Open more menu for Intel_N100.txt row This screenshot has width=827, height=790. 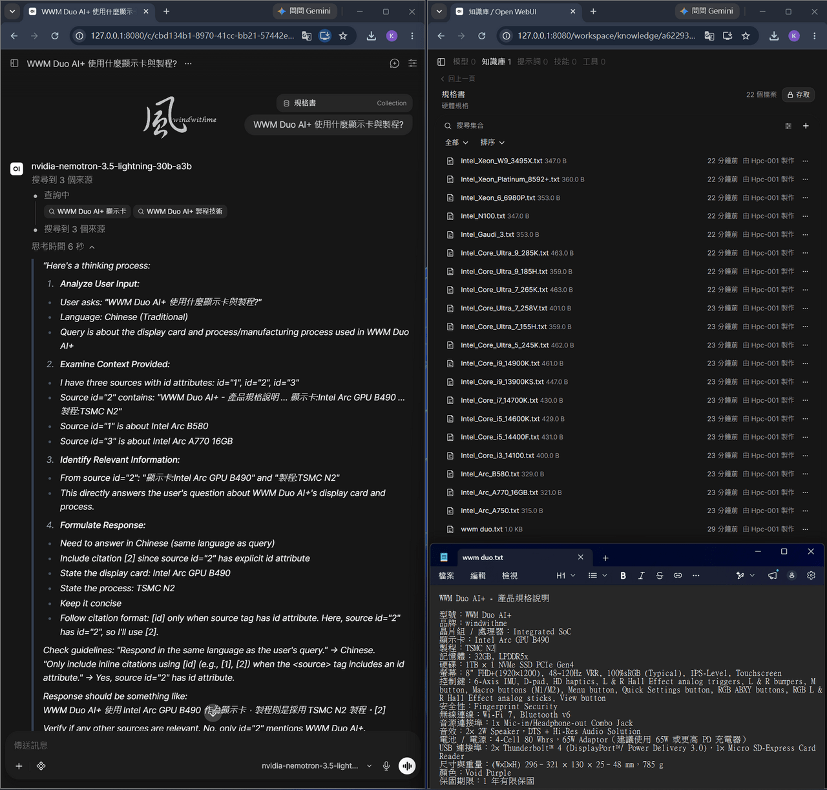pyautogui.click(x=805, y=216)
